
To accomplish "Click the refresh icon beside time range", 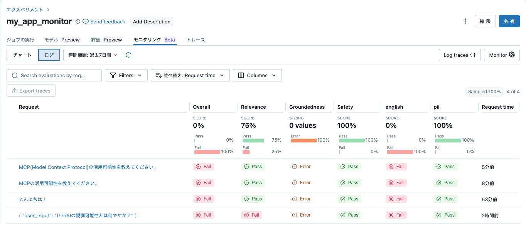I will coord(128,55).
